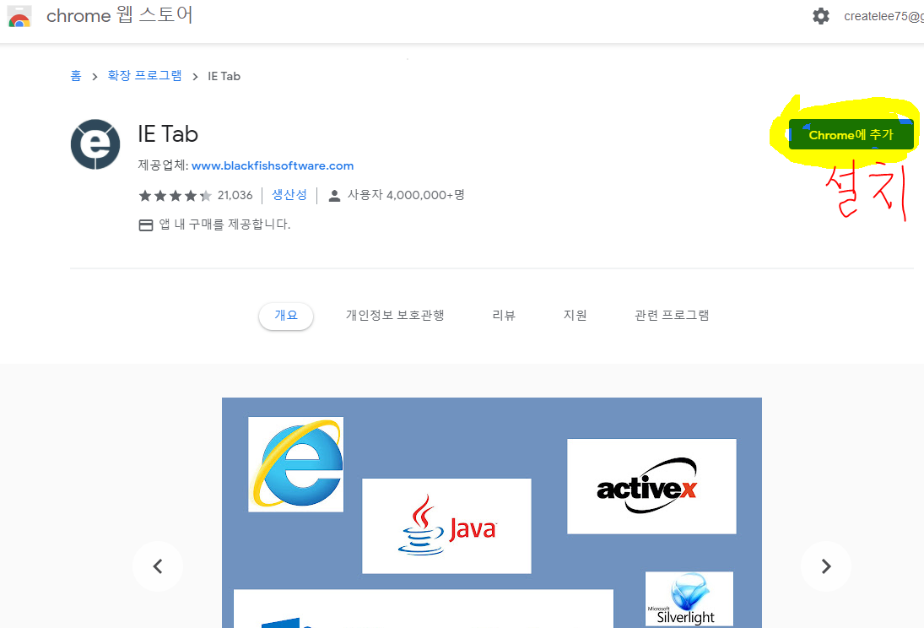Open the 생산성 category link
924x628 pixels.
click(289, 195)
